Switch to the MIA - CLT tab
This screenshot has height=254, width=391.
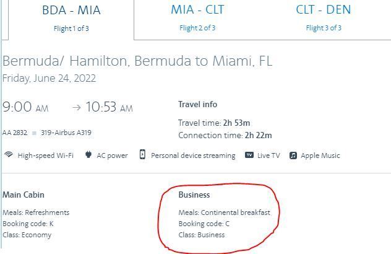tap(197, 10)
